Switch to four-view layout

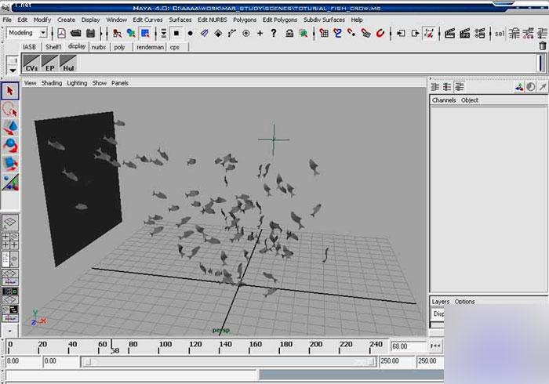10,241
